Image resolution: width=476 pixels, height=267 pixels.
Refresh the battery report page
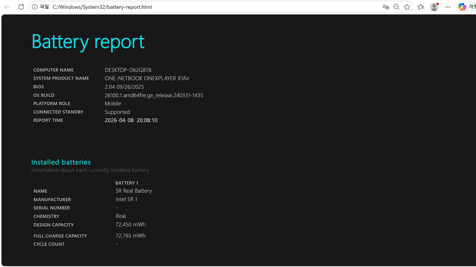coord(21,7)
